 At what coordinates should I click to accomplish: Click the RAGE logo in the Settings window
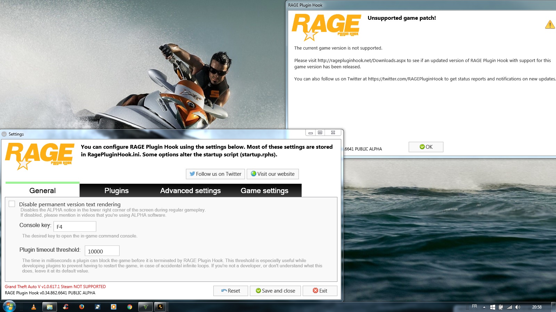(40, 156)
